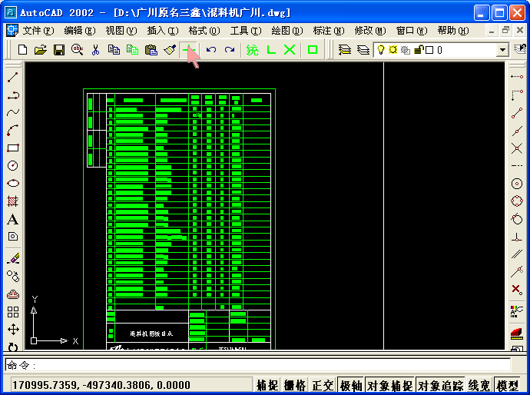Toggle 栅格 grid display
The image size is (530, 395).
coord(295,385)
